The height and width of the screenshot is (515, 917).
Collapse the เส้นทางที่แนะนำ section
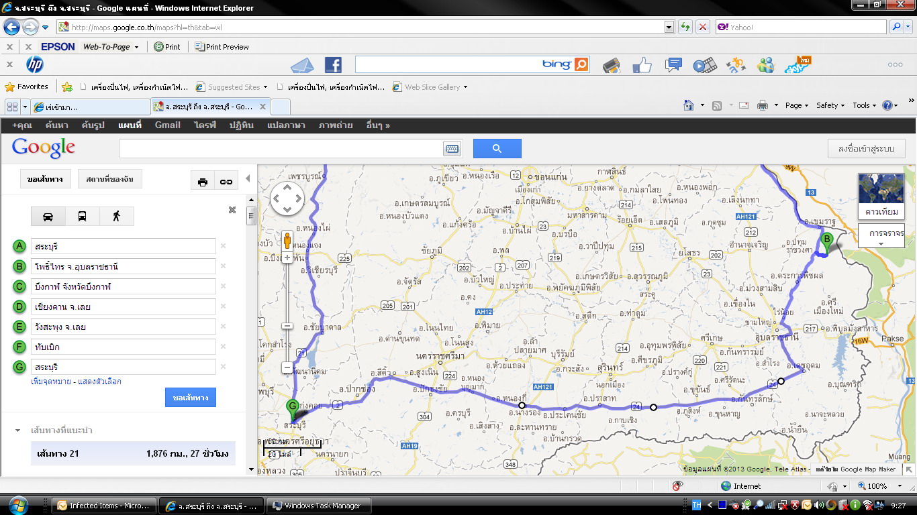[x=18, y=431]
